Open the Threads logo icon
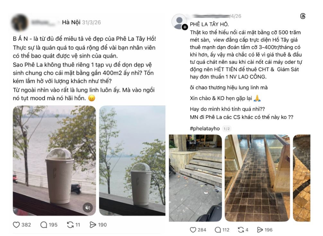Screen dimensions: 323x236 [302, 16]
